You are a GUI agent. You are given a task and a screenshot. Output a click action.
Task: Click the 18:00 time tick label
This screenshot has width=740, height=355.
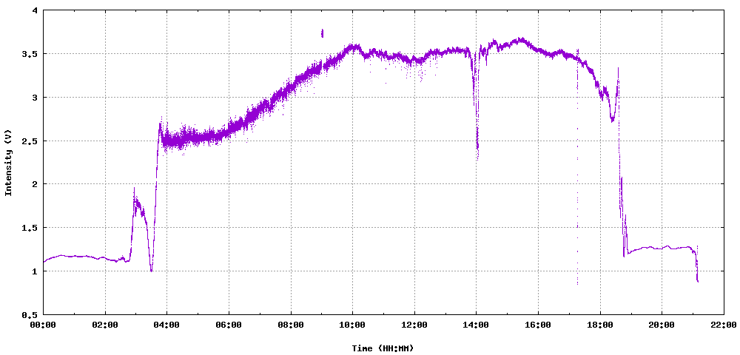600,325
